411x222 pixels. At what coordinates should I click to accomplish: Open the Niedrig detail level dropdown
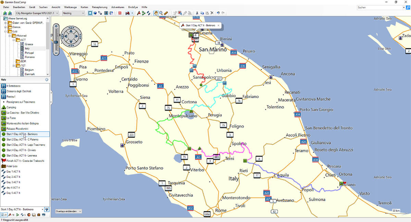[73, 13]
